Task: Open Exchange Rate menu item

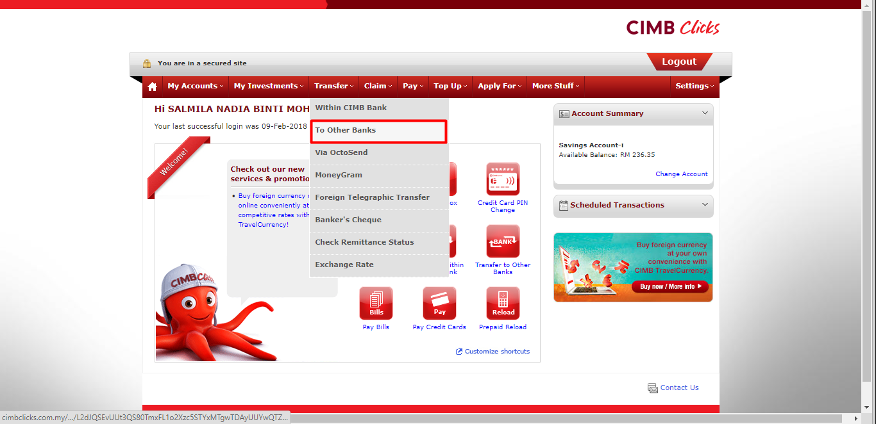Action: (x=379, y=265)
